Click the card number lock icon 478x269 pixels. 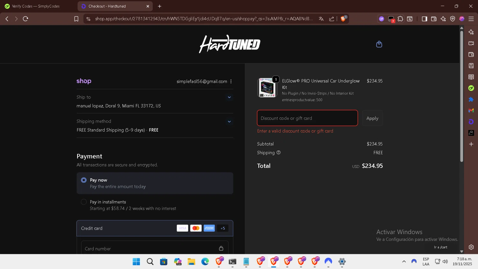point(221,248)
